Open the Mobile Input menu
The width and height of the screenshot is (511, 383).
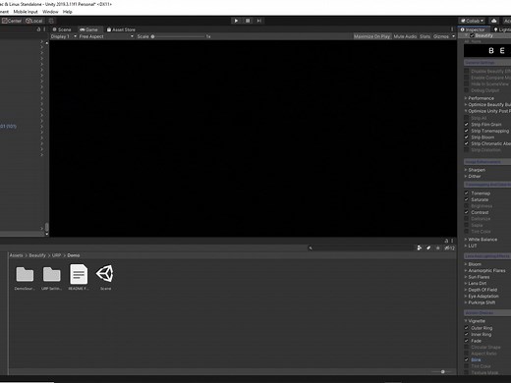click(x=26, y=12)
